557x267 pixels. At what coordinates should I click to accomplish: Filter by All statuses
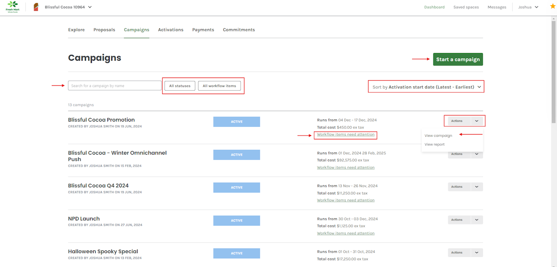180,86
